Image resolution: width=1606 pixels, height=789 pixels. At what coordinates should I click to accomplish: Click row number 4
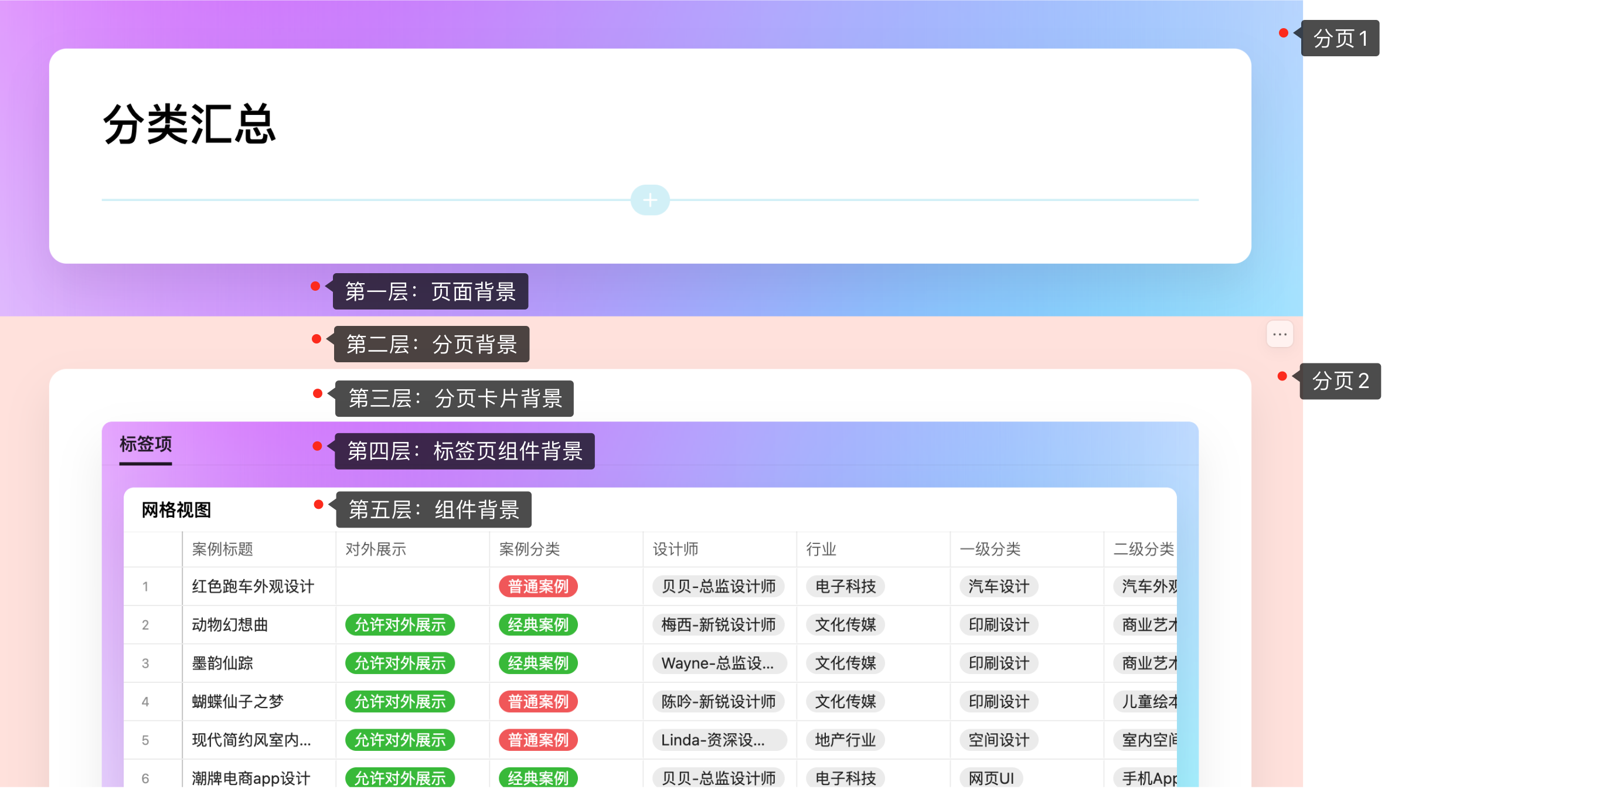click(x=145, y=702)
